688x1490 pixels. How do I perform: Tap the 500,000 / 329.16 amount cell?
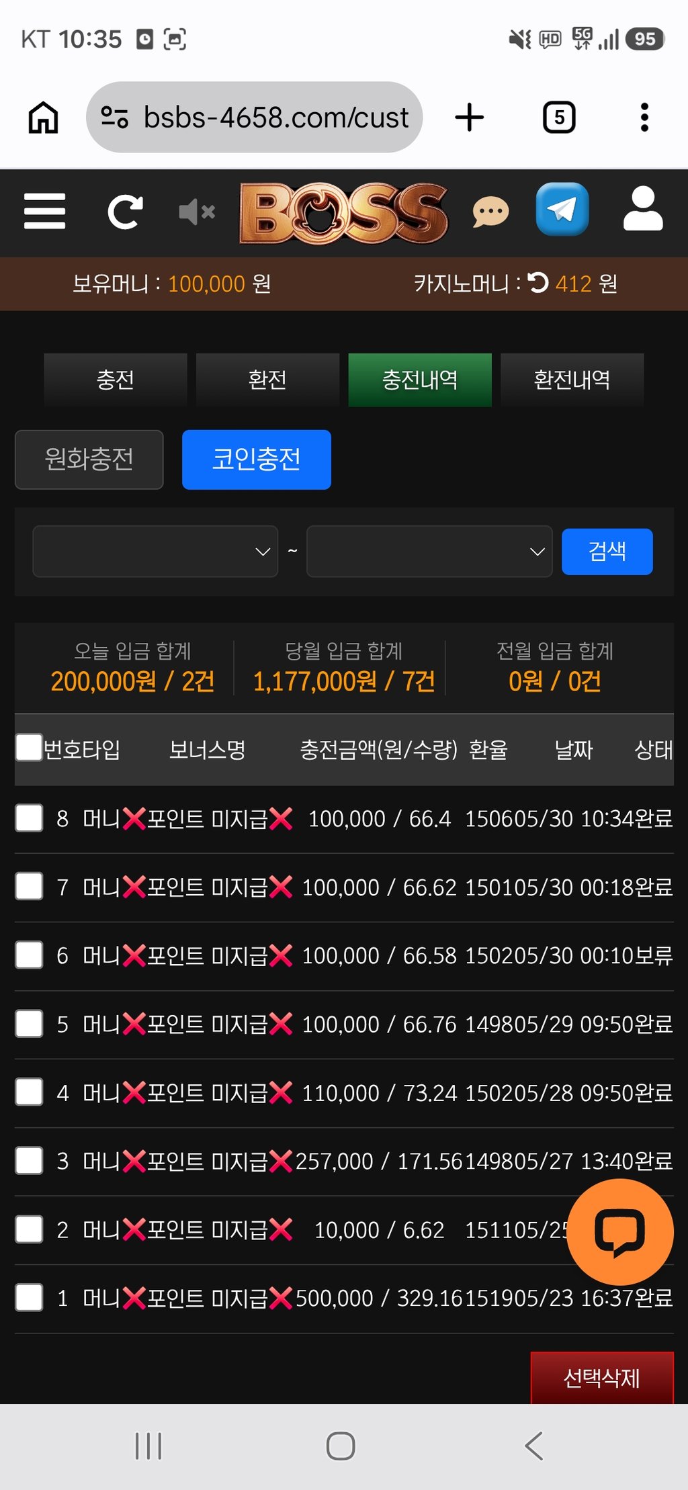pyautogui.click(x=380, y=1299)
